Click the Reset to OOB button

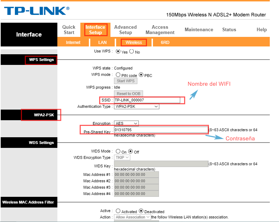pyautogui.click(x=129, y=94)
